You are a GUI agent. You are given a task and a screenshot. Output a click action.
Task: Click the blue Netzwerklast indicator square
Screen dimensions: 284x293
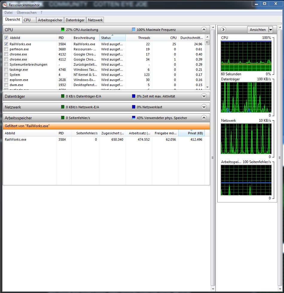[133, 107]
